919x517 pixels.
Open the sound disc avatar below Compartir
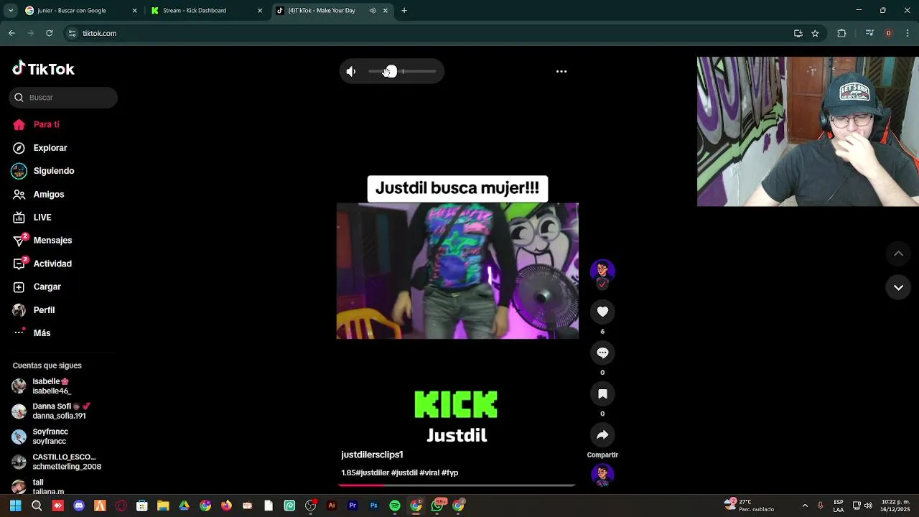(602, 475)
